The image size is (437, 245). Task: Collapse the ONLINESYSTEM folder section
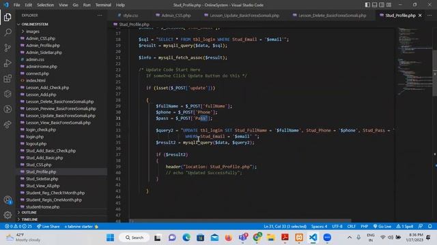point(35,24)
